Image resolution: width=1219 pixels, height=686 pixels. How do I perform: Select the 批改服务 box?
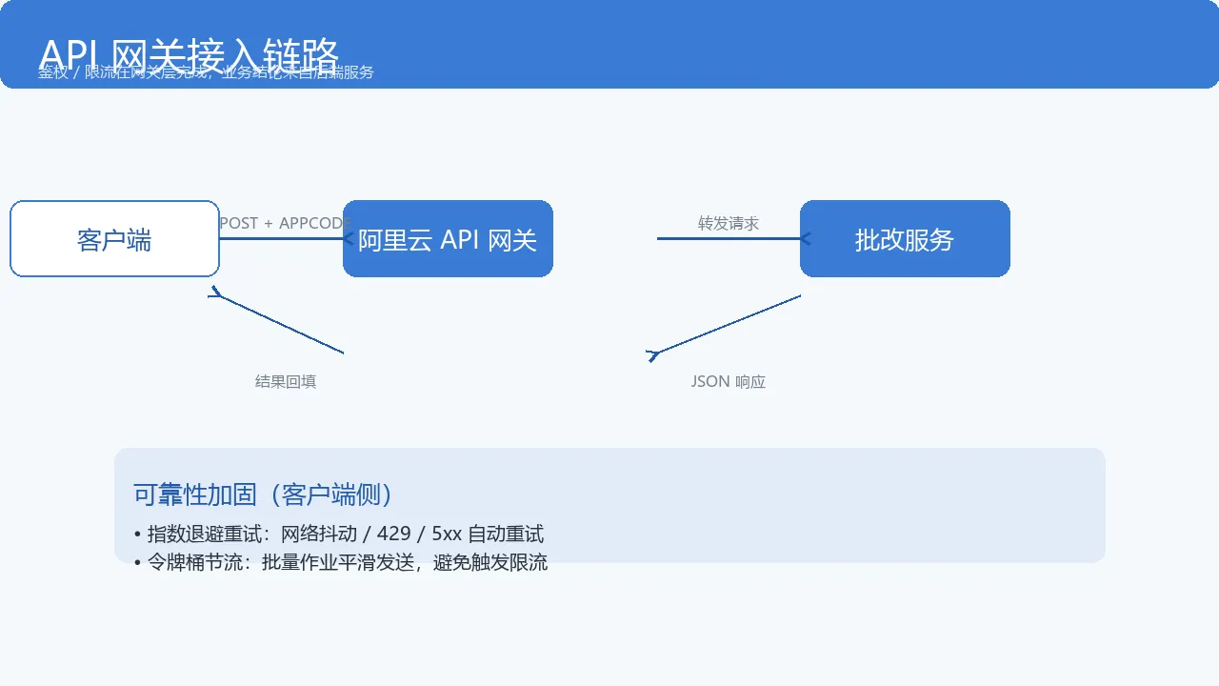point(905,238)
